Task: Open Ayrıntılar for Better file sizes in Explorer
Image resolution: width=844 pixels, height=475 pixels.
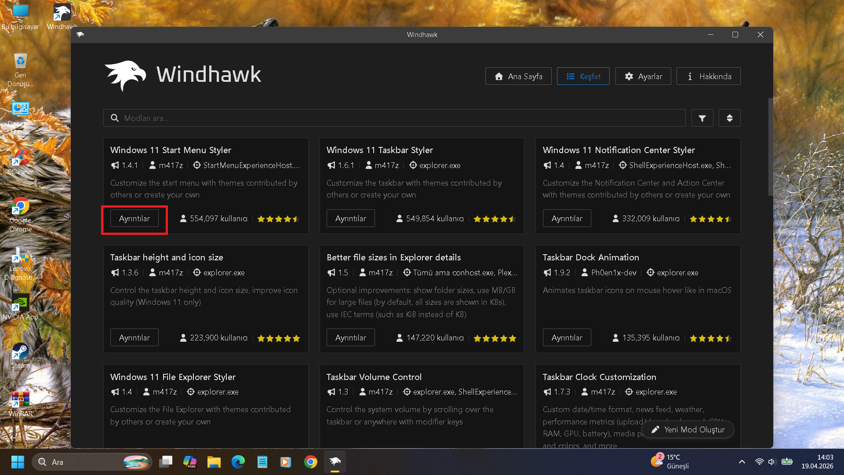Action: tap(350, 338)
